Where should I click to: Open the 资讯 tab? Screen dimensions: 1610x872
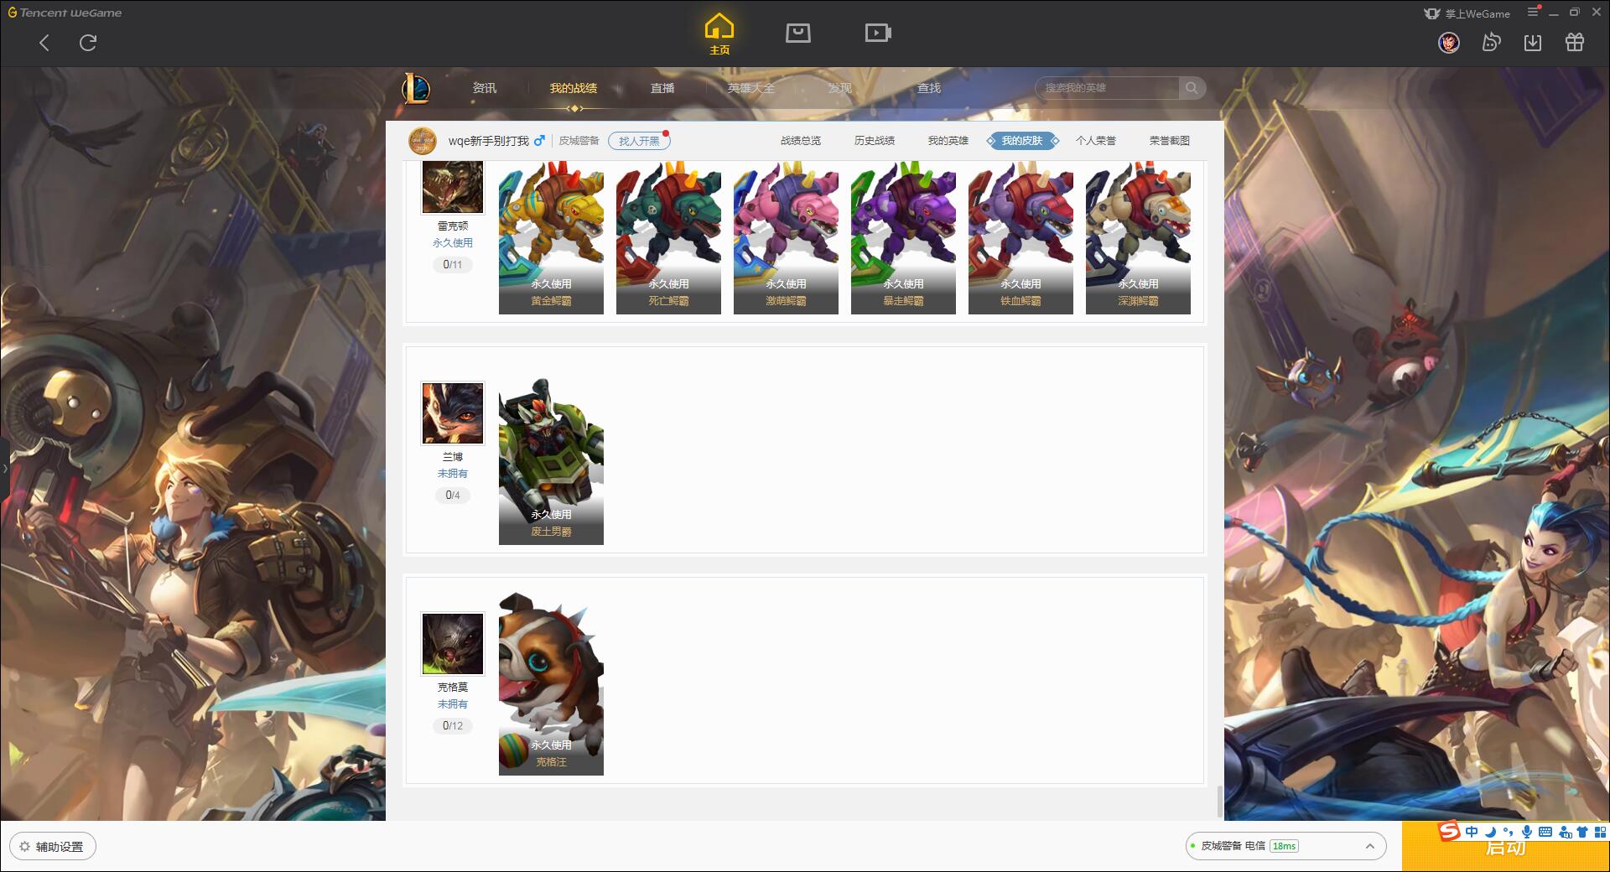point(484,88)
